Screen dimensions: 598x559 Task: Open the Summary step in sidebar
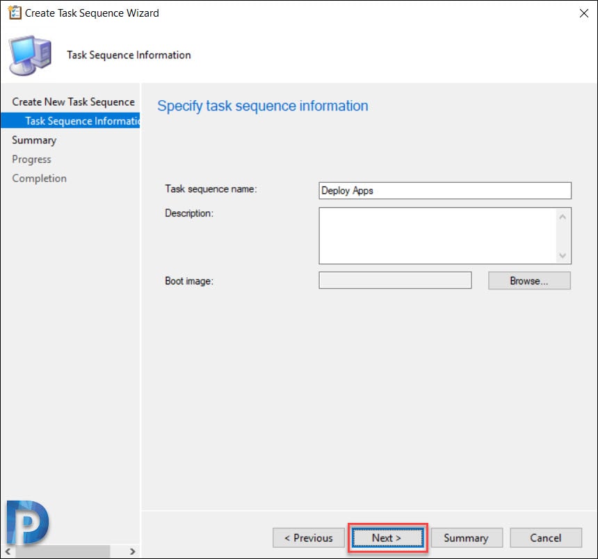click(34, 140)
